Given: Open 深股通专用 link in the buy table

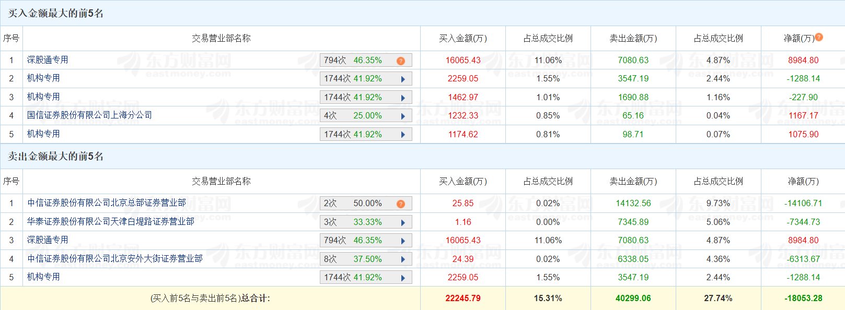Looking at the screenshot, I should [48, 60].
